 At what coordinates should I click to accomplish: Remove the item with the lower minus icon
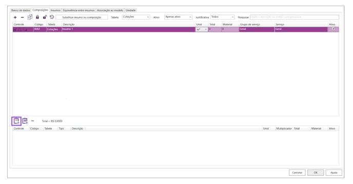[x=32, y=121]
